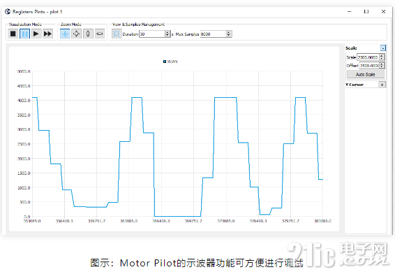This screenshot has height=272, width=395.
Task: Click the Scale value field
Action: (x=368, y=57)
